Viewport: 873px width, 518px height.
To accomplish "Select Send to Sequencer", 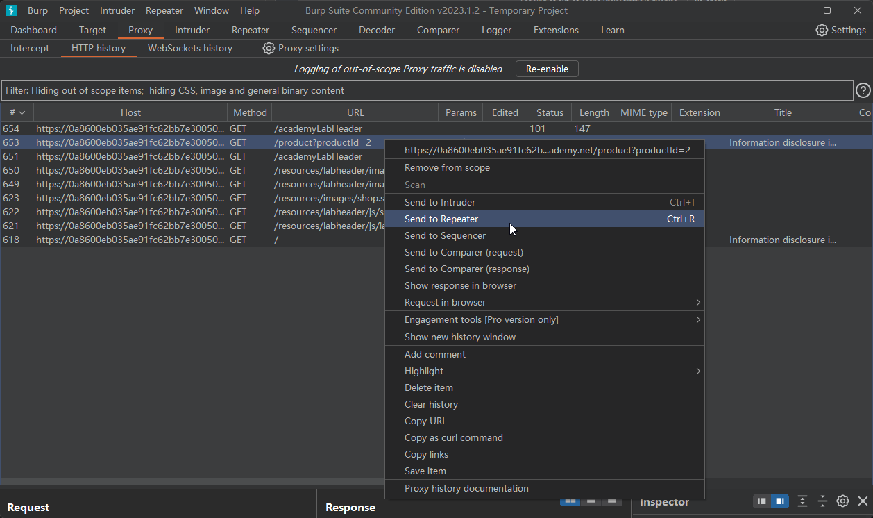I will tap(545, 235).
